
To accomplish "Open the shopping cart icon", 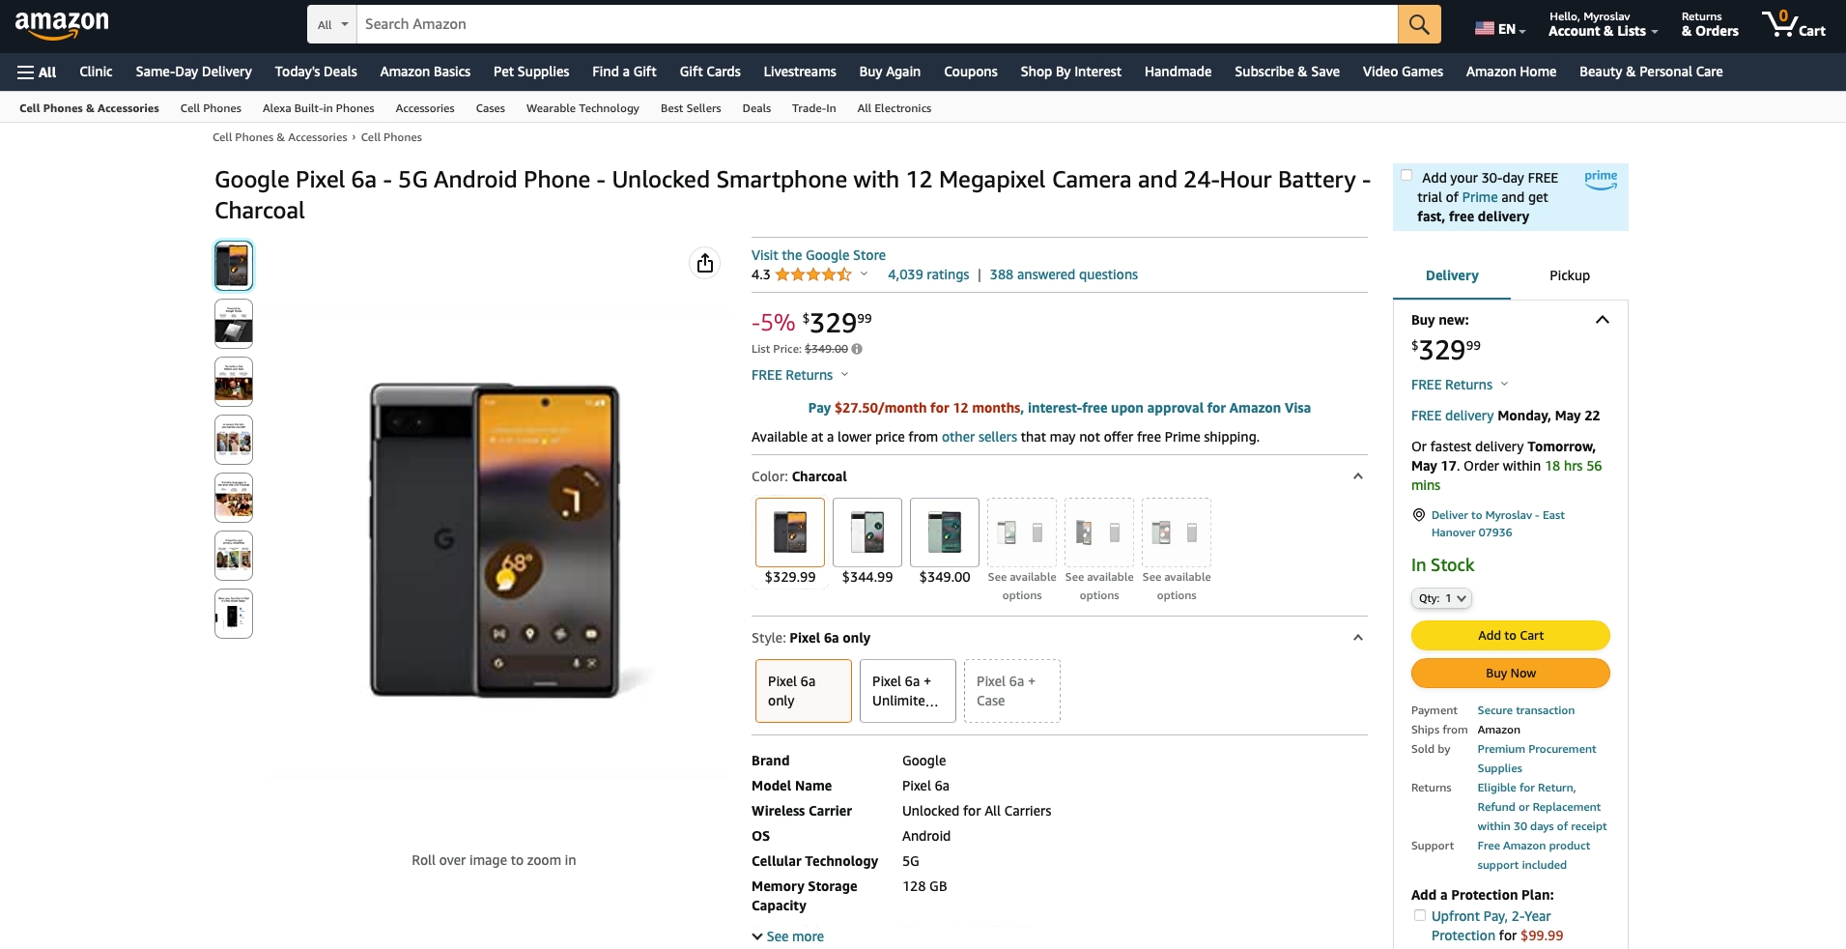I will 1793,24.
